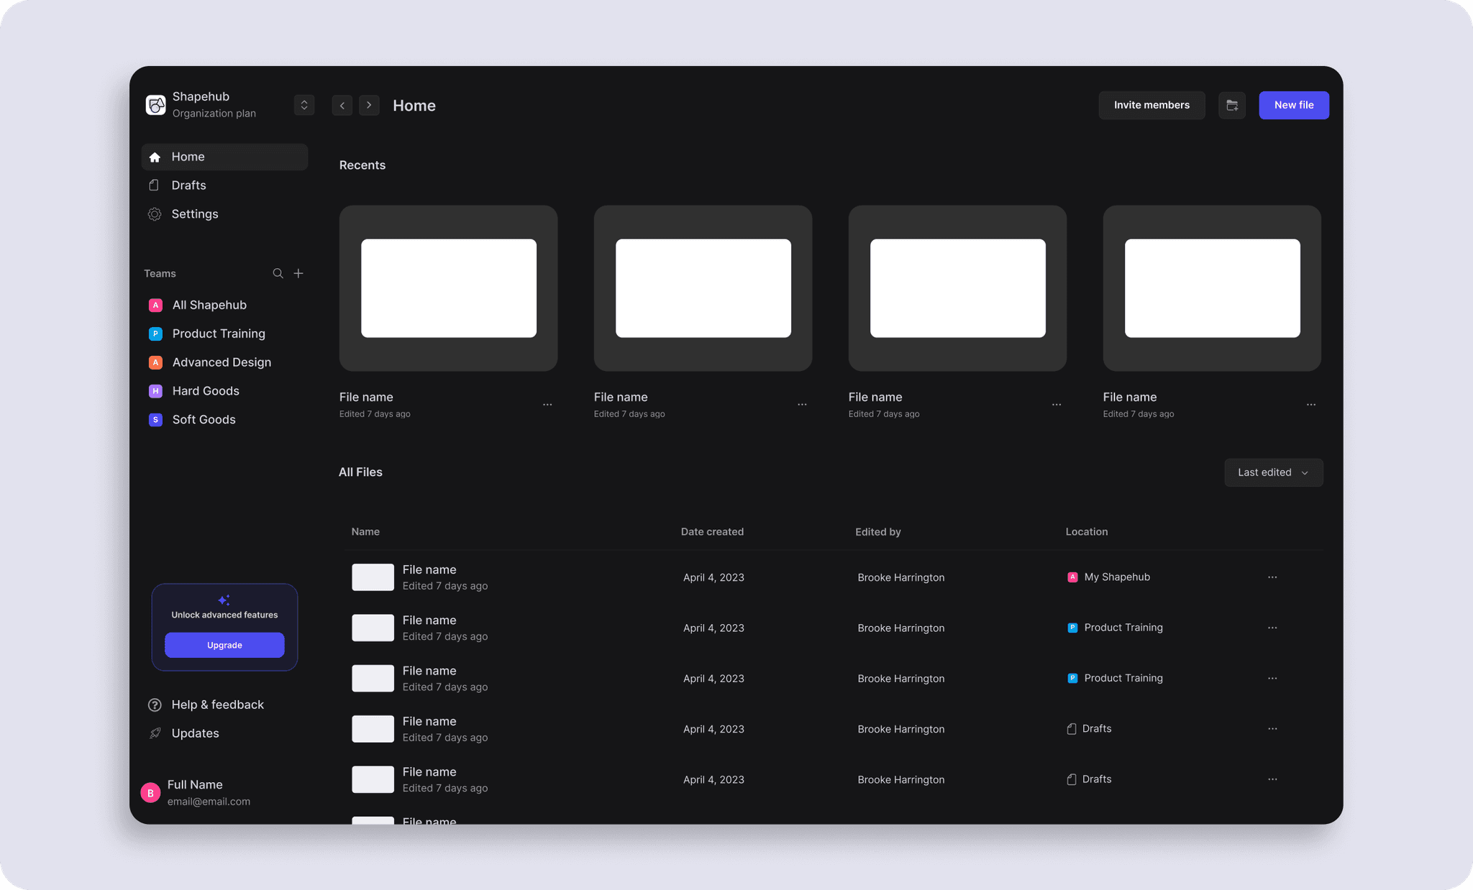Open more options for the first recent file
This screenshot has width=1473, height=890.
[547, 405]
